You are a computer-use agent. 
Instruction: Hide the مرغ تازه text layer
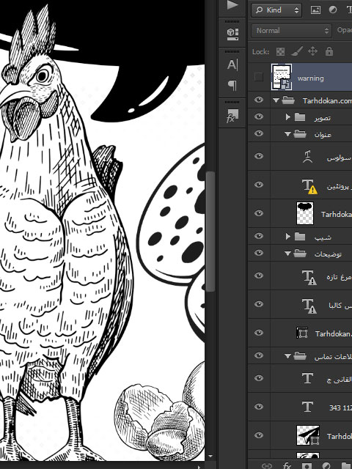coord(259,276)
